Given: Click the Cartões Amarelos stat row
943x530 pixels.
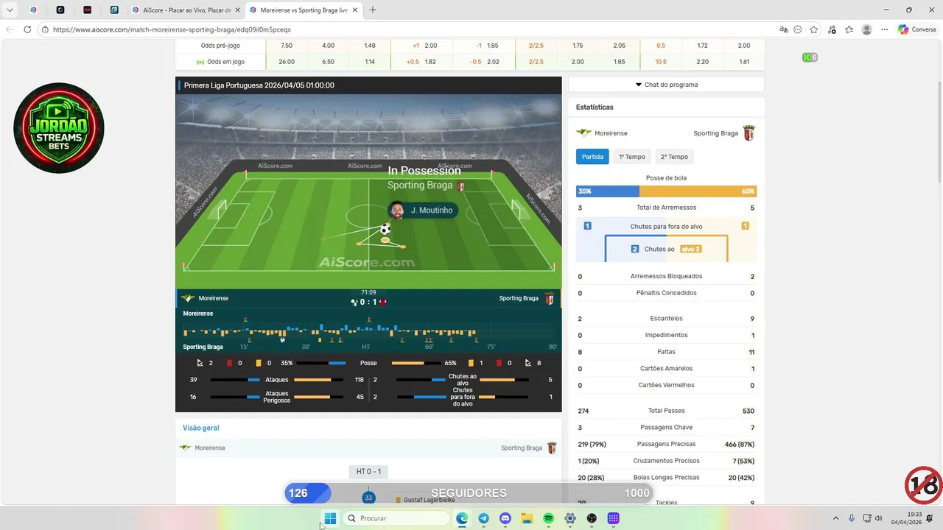Looking at the screenshot, I should [x=666, y=369].
